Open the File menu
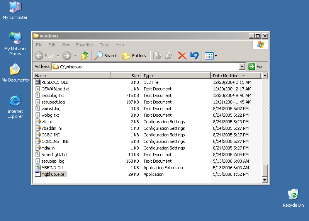309x221 pixels. [x=39, y=45]
